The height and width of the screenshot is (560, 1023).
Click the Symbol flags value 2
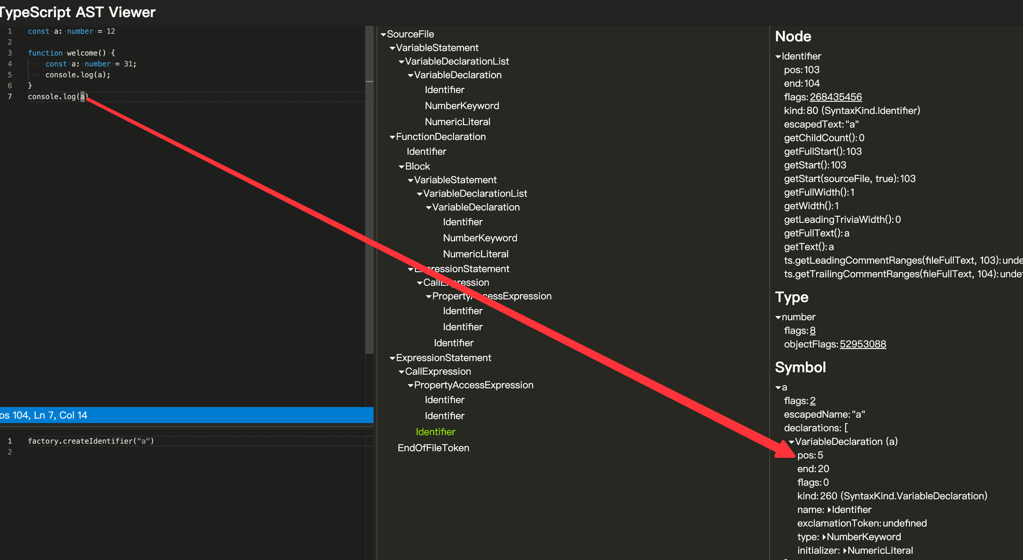pos(813,401)
